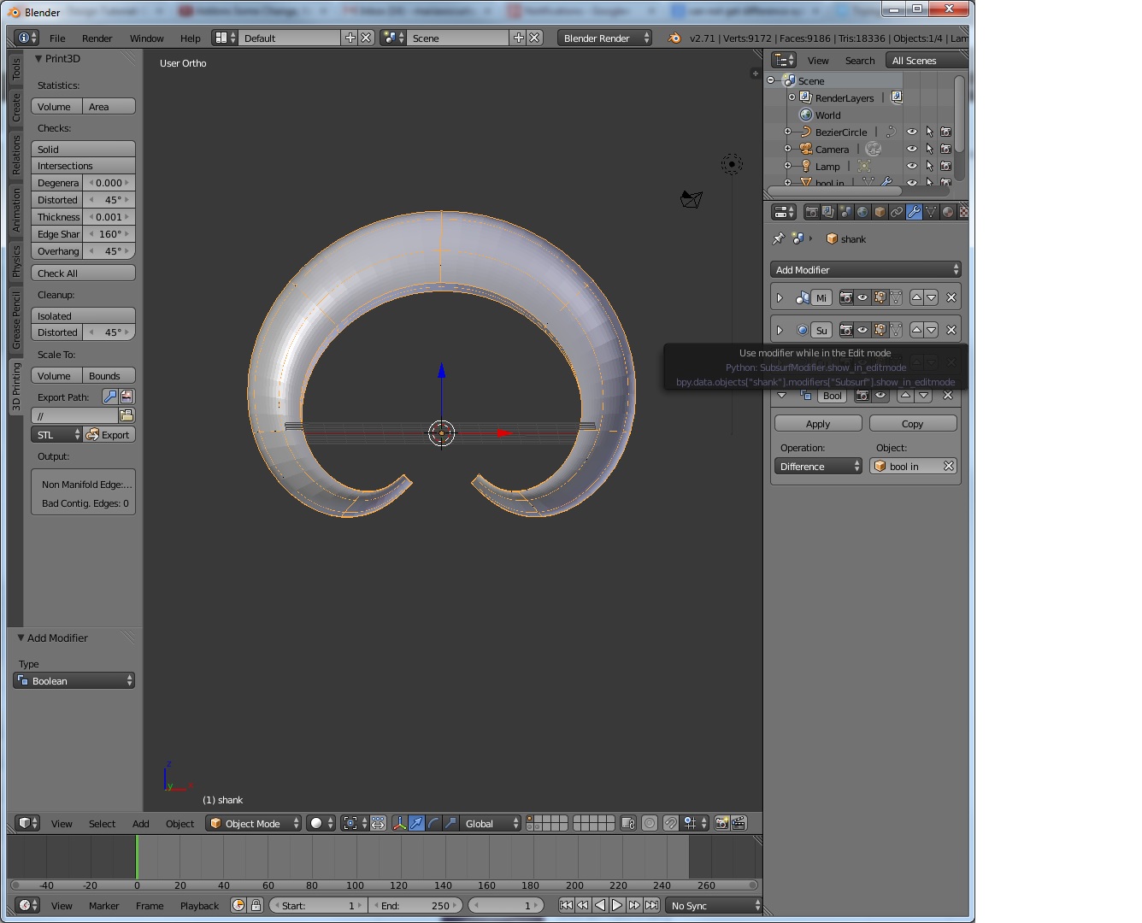Jump to the first frame in timeline
This screenshot has width=1142, height=923.
pyautogui.click(x=566, y=905)
